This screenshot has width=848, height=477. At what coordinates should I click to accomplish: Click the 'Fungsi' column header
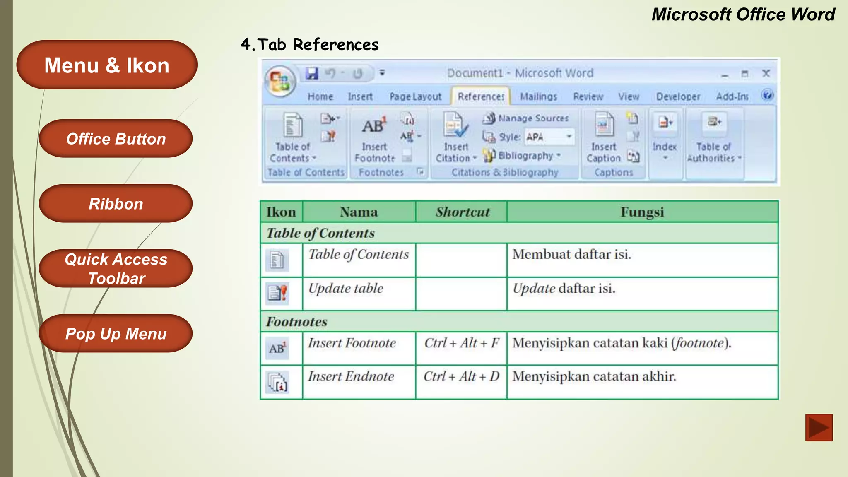coord(642,212)
